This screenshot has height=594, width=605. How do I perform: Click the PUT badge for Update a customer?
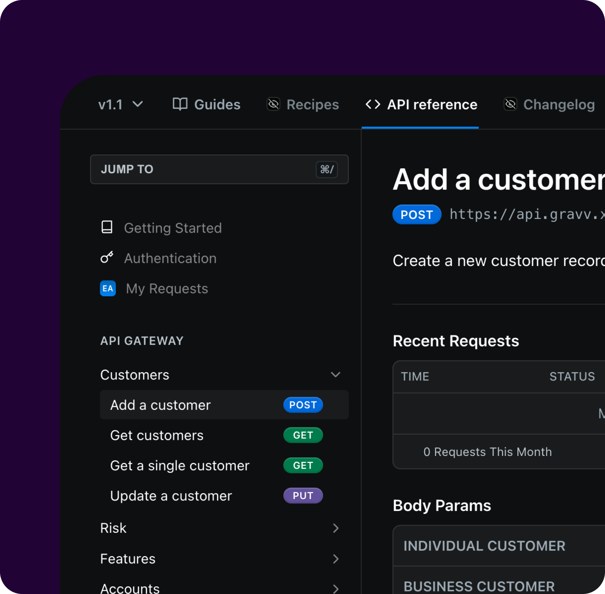(303, 496)
